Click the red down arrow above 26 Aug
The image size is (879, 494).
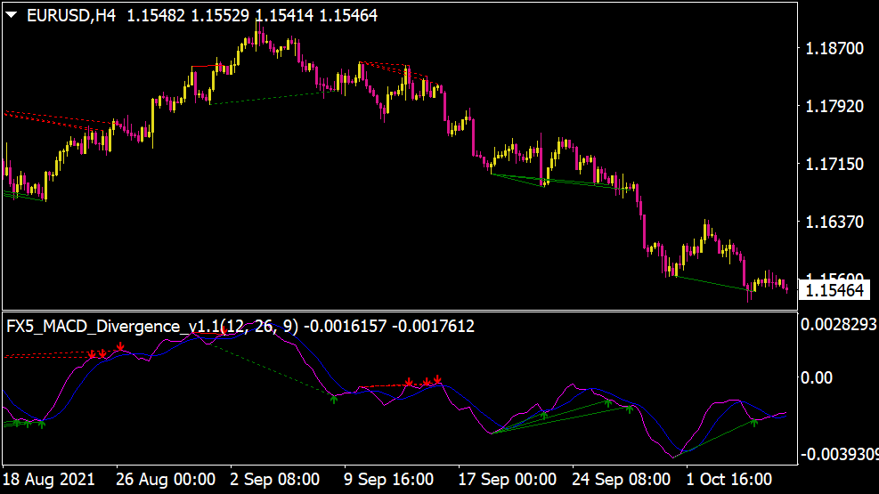tap(120, 348)
